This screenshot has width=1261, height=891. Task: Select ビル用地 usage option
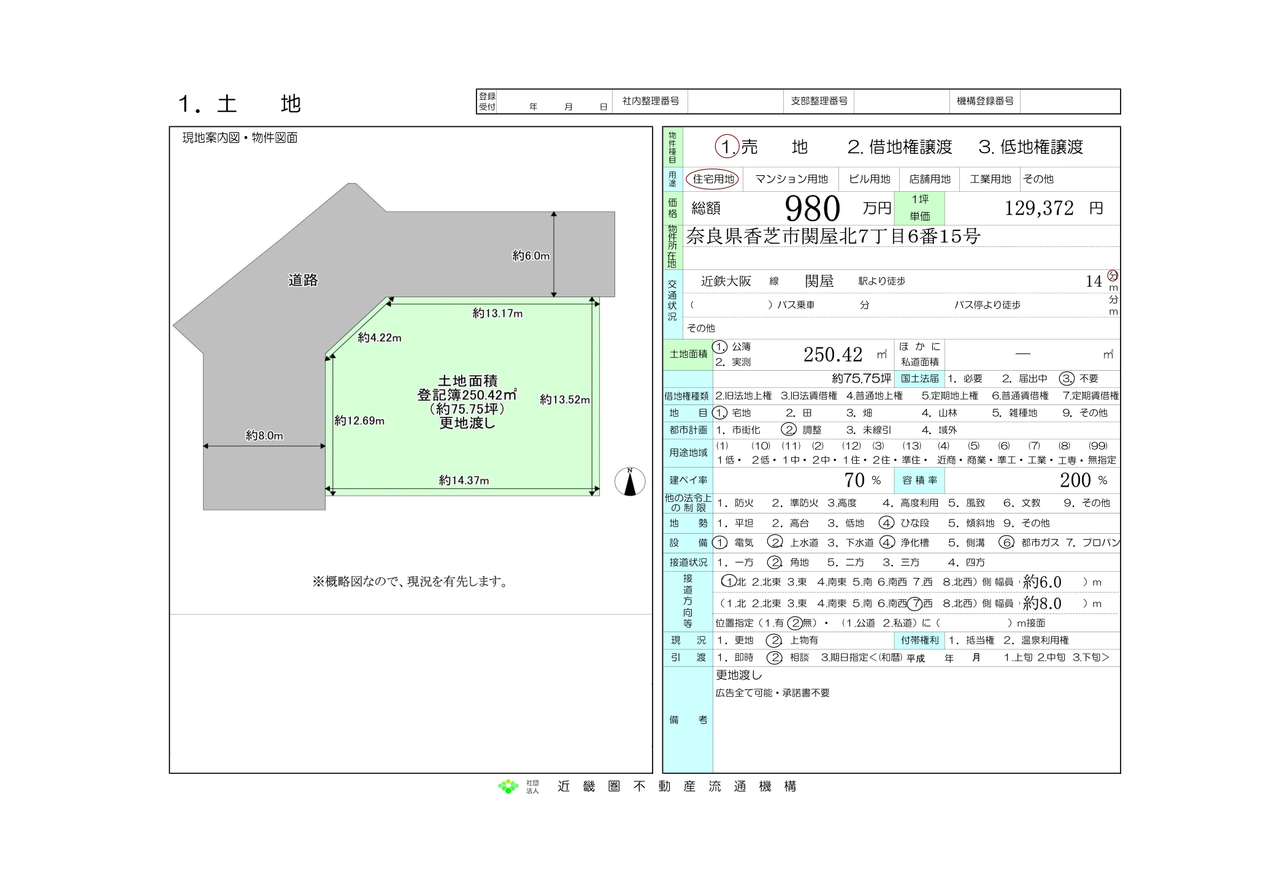(x=869, y=179)
